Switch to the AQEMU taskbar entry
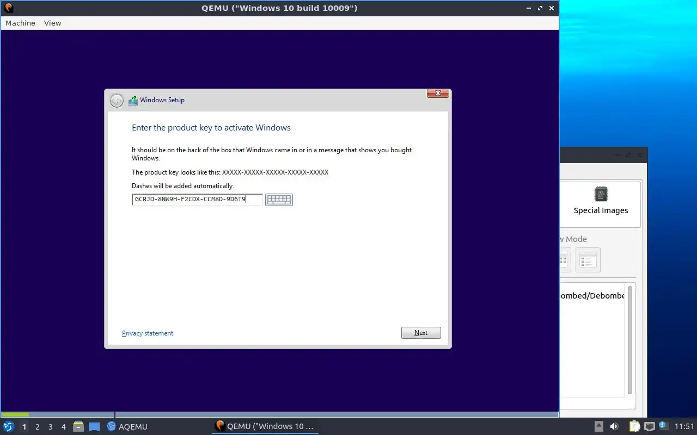 click(x=127, y=426)
